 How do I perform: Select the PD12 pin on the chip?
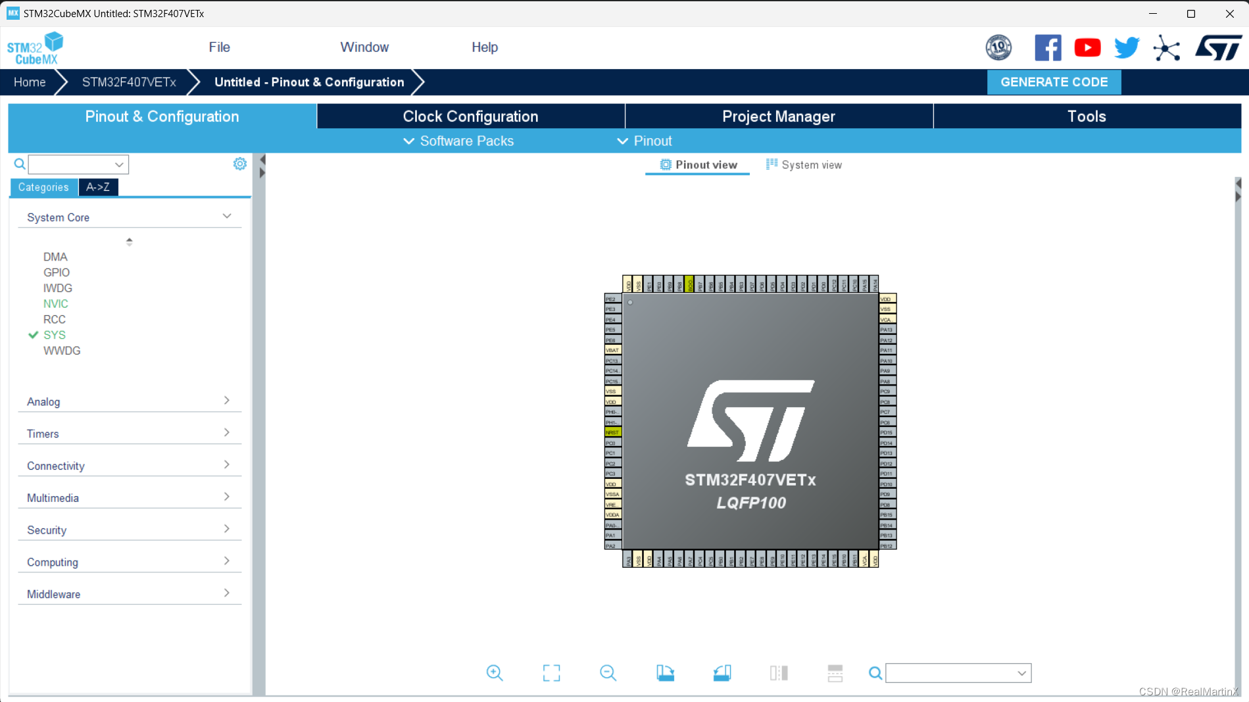[887, 464]
